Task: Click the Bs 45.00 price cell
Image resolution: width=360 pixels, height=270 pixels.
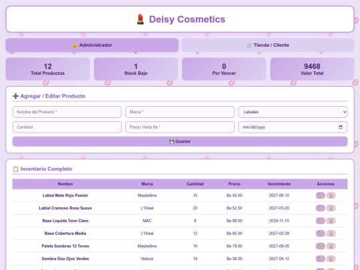Action: 235,195
